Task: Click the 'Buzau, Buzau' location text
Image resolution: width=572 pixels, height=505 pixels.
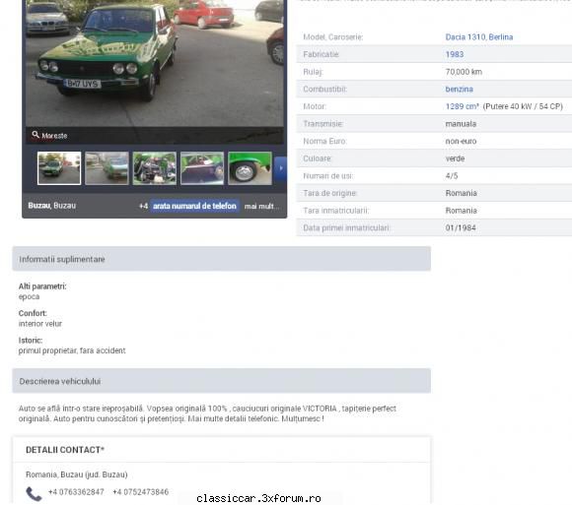Action: (x=52, y=206)
